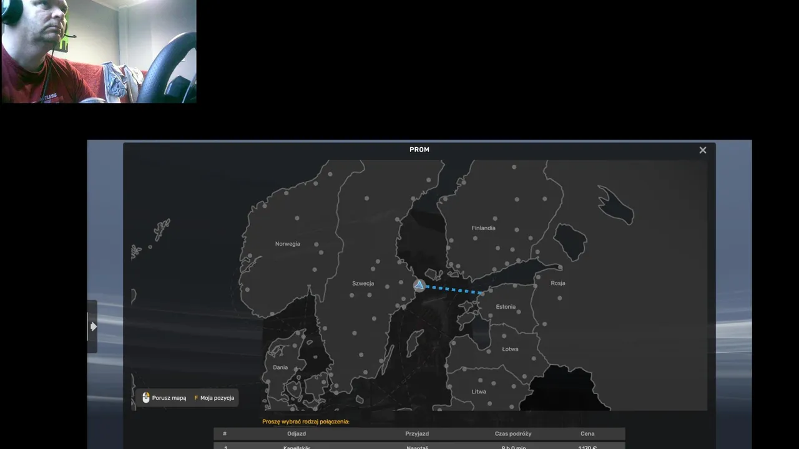Click the Przyjazd column header
This screenshot has width=799, height=449.
pyautogui.click(x=417, y=433)
